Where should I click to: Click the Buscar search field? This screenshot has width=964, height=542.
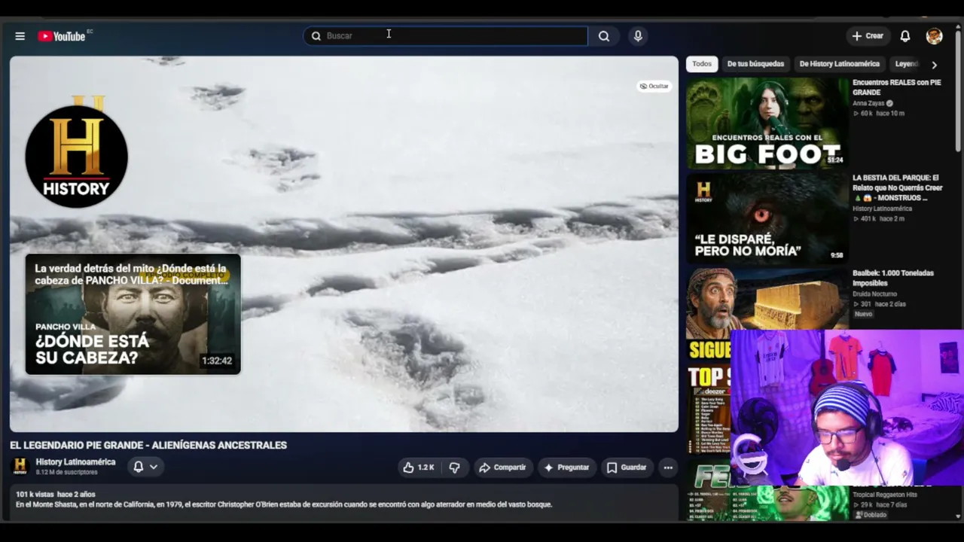pyautogui.click(x=445, y=36)
